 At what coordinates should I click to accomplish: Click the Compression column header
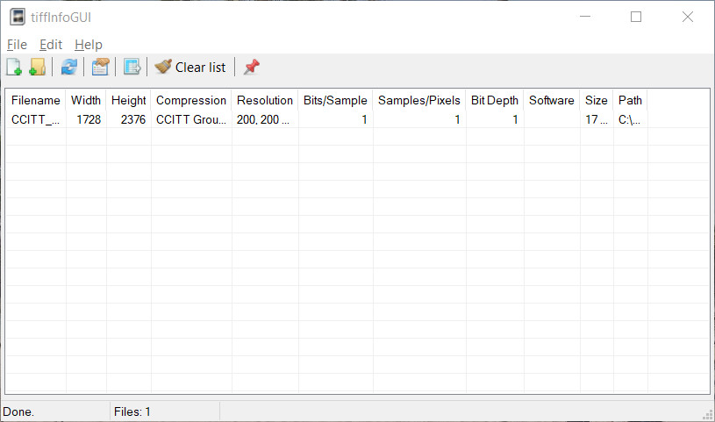coord(191,100)
